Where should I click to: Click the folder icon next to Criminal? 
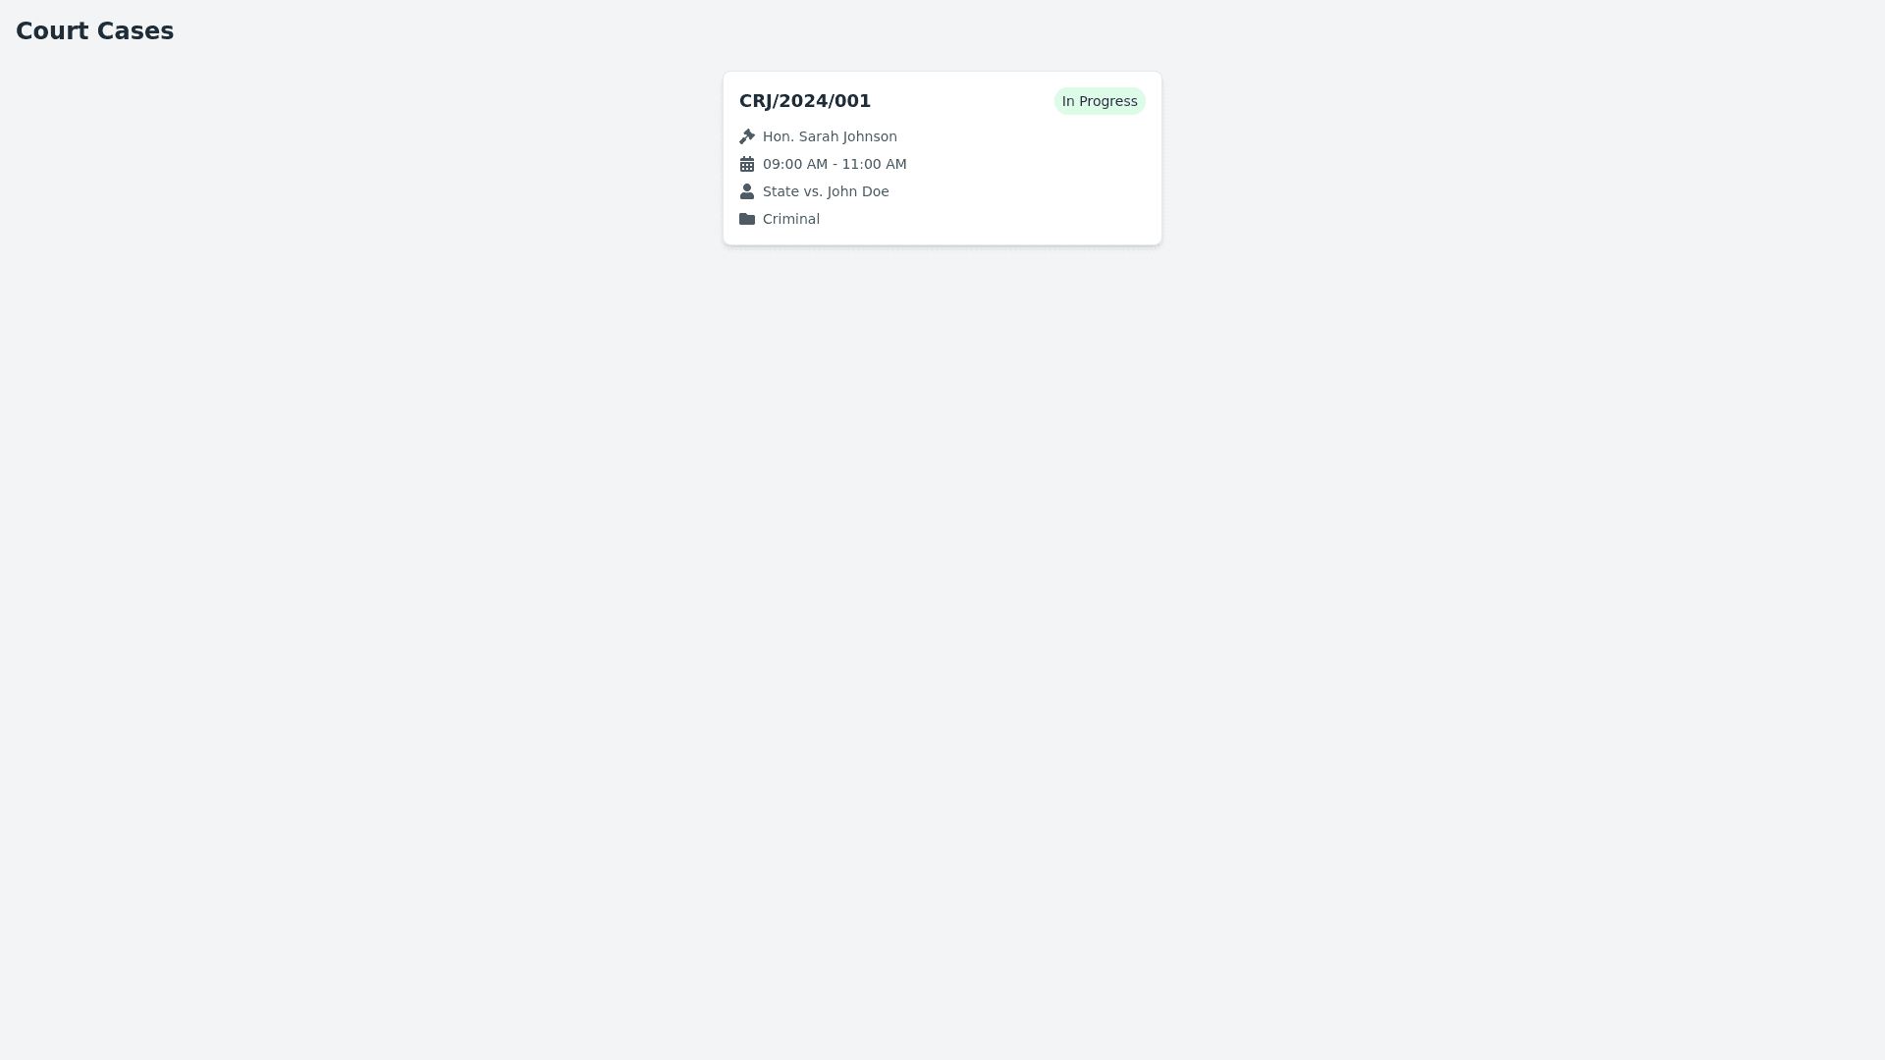click(747, 219)
